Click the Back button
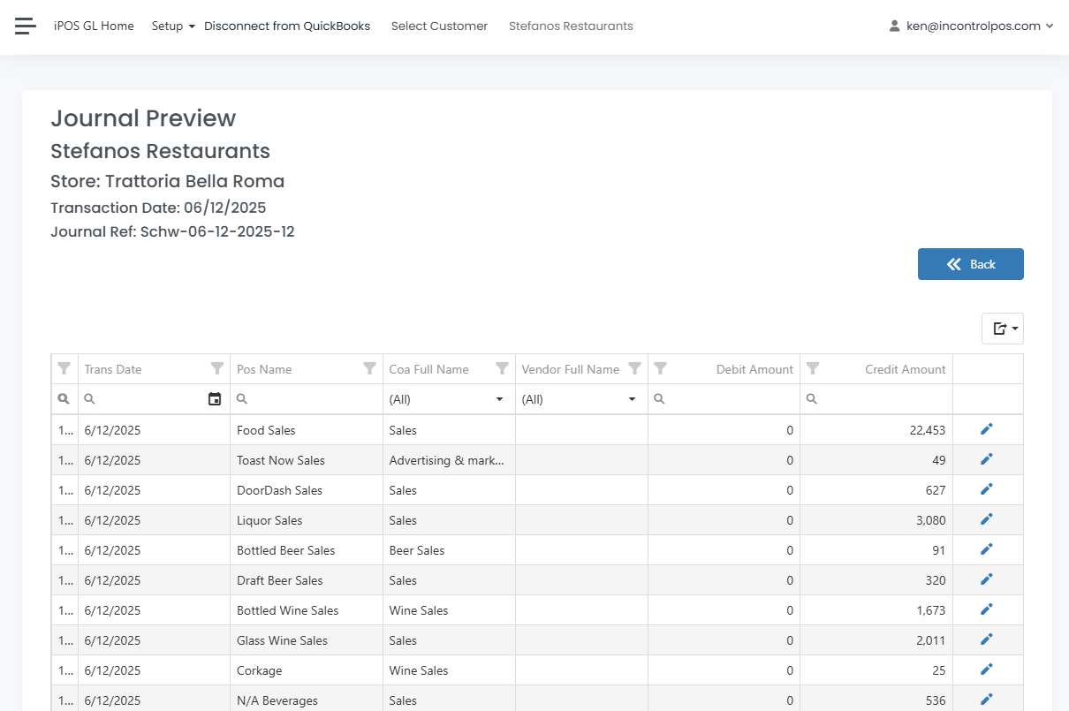Image resolution: width=1069 pixels, height=711 pixels. pos(970,264)
